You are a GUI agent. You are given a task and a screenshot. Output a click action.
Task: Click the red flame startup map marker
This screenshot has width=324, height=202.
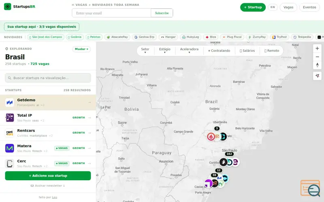pyautogui.click(x=211, y=137)
